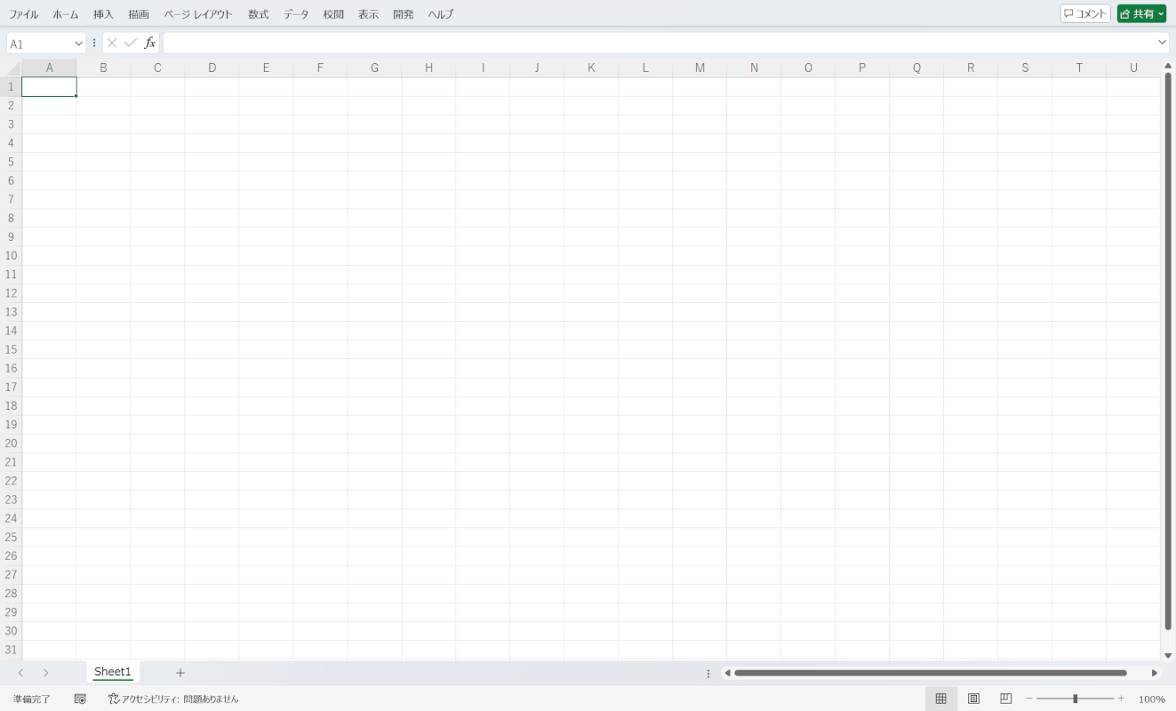The height and width of the screenshot is (711, 1176).
Task: Click the previous sheet navigation arrow
Action: coord(20,673)
